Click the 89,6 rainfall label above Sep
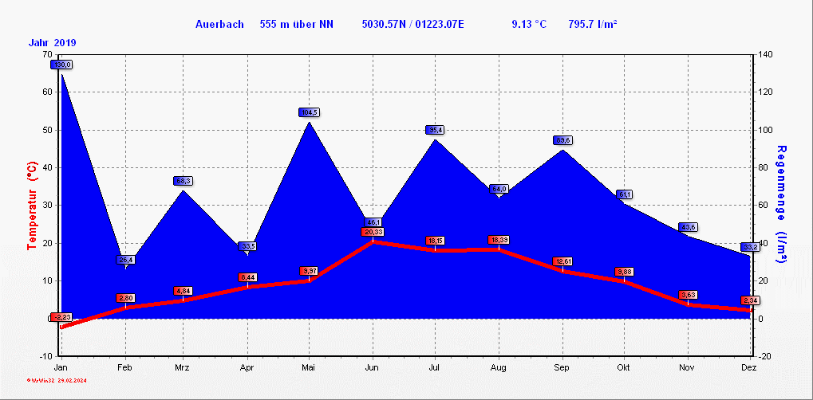 coord(562,140)
